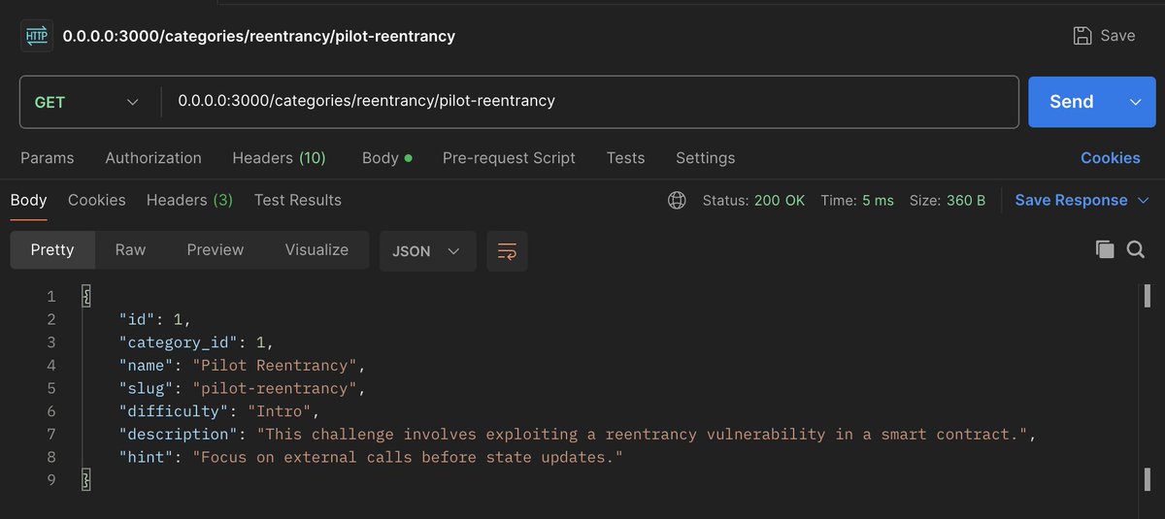Open the response Headers (3) tab
Image resolution: width=1165 pixels, height=519 pixels.
coord(189,201)
